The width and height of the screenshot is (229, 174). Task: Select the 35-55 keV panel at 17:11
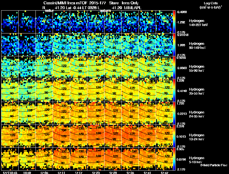click(x=62, y=90)
